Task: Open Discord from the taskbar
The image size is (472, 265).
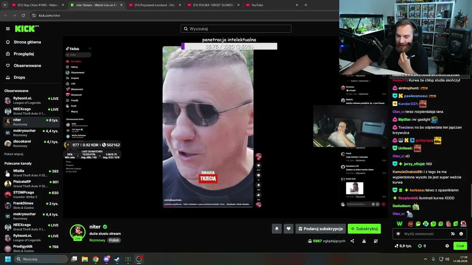Action: pyautogui.click(x=107, y=259)
